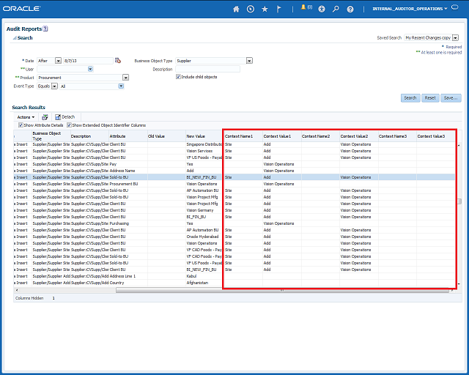Click Context Value1 column header

[282, 136]
